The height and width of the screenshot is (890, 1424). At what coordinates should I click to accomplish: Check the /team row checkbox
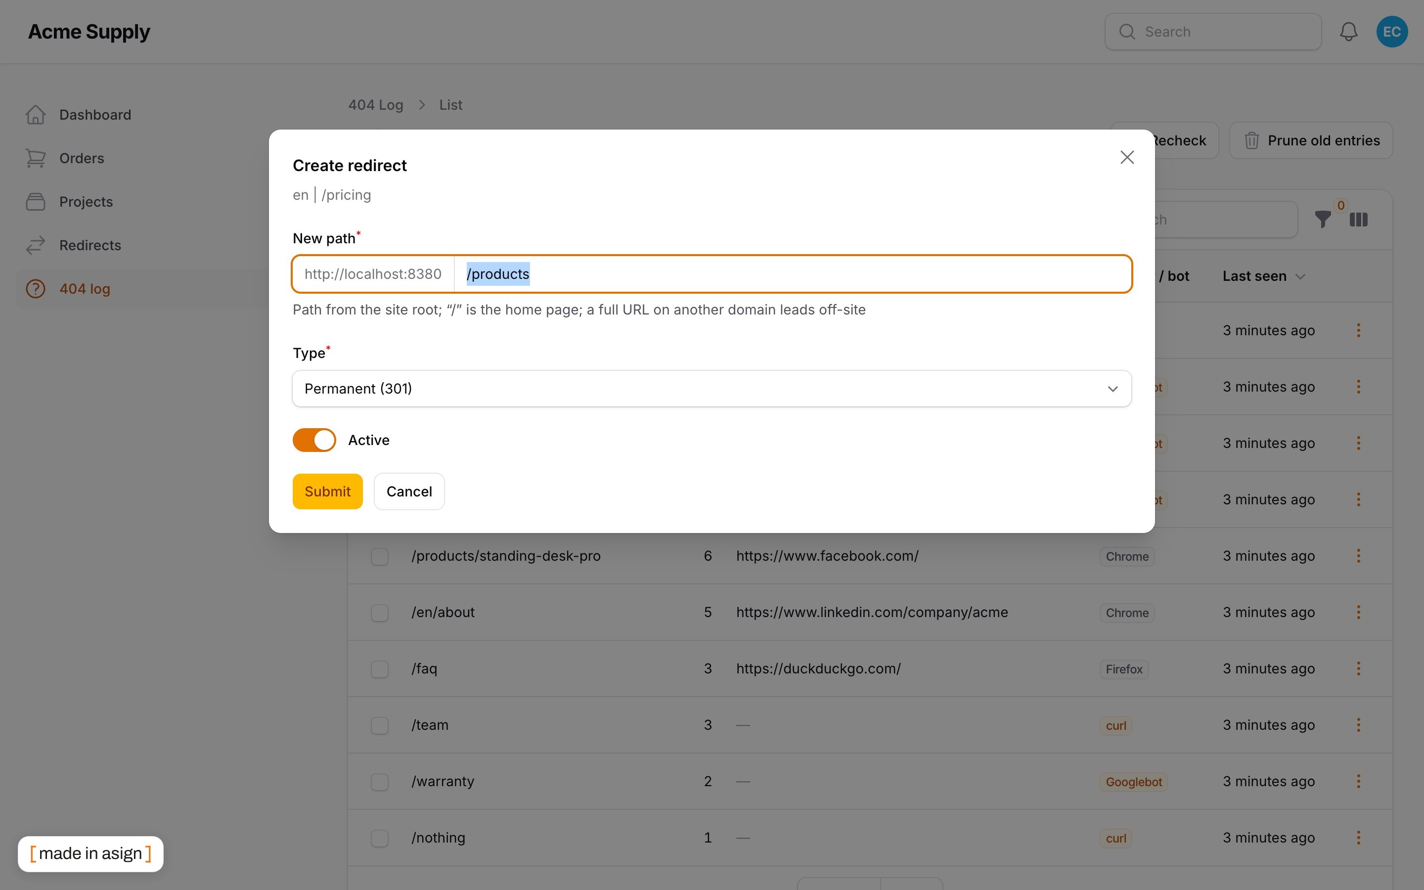point(380,726)
